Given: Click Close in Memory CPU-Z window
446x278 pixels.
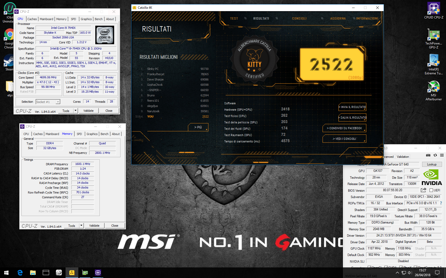Looking at the screenshot, I should click(115, 226).
